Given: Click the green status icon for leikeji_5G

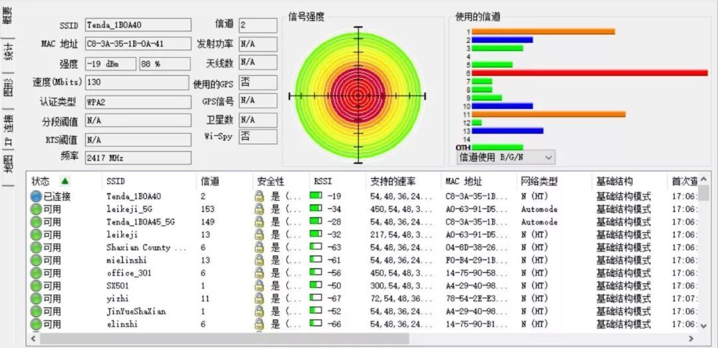Looking at the screenshot, I should [x=36, y=209].
